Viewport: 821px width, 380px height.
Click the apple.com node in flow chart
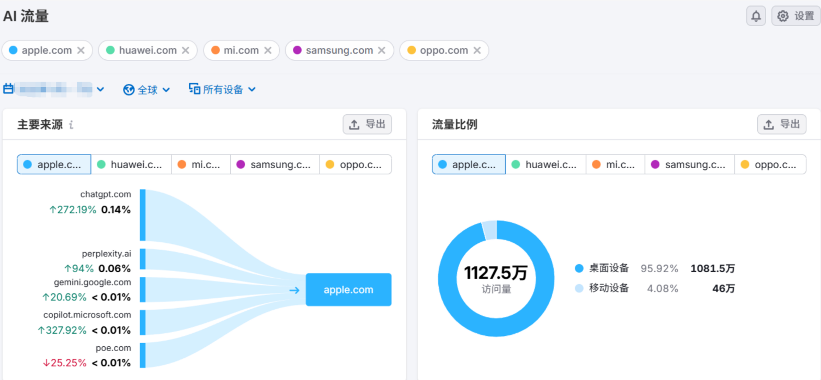(x=348, y=290)
